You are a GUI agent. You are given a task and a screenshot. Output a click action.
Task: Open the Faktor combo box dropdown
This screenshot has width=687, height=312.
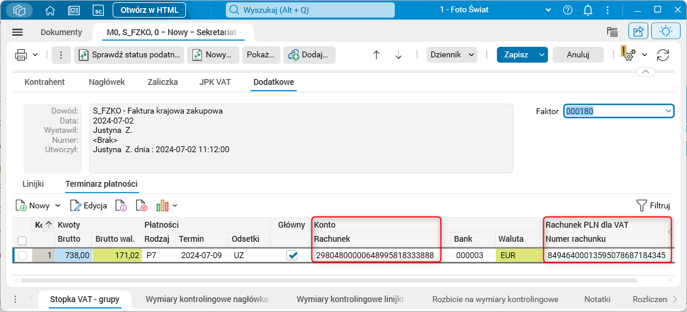[x=668, y=111]
